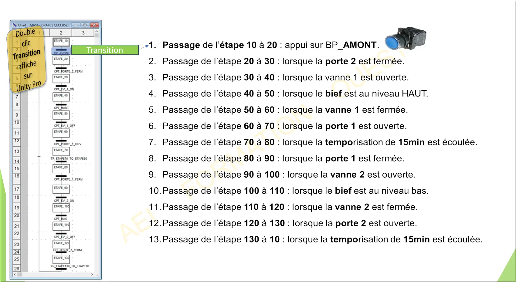The width and height of the screenshot is (516, 282).
Task: Click the chart window icon in title bar
Action: [x=15, y=25]
